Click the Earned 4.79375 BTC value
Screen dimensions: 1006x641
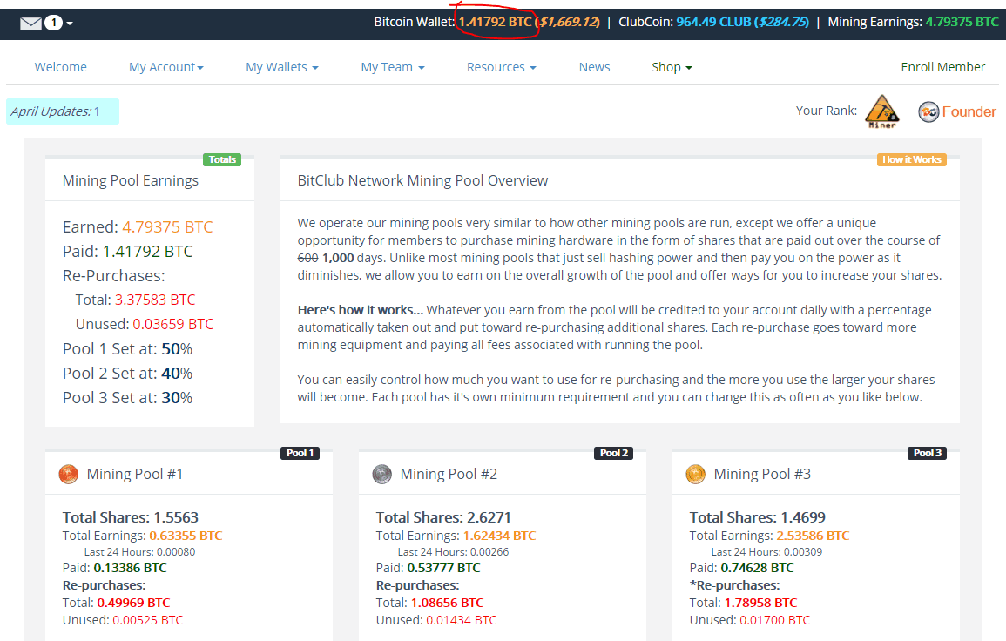click(x=167, y=227)
